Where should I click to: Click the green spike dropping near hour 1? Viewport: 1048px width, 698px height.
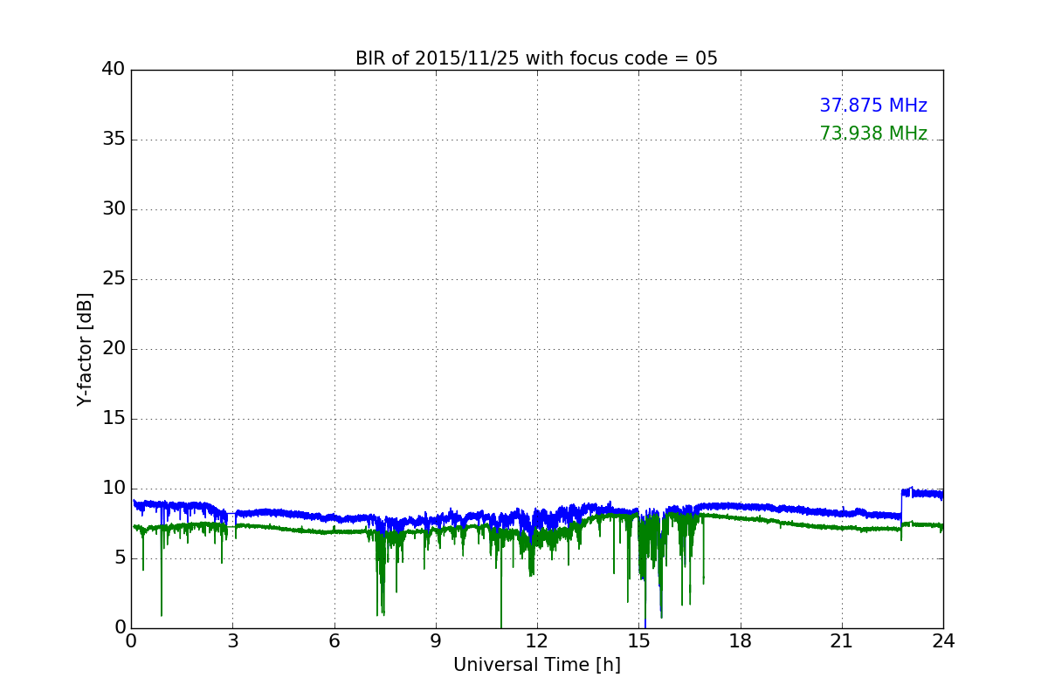pos(162,571)
